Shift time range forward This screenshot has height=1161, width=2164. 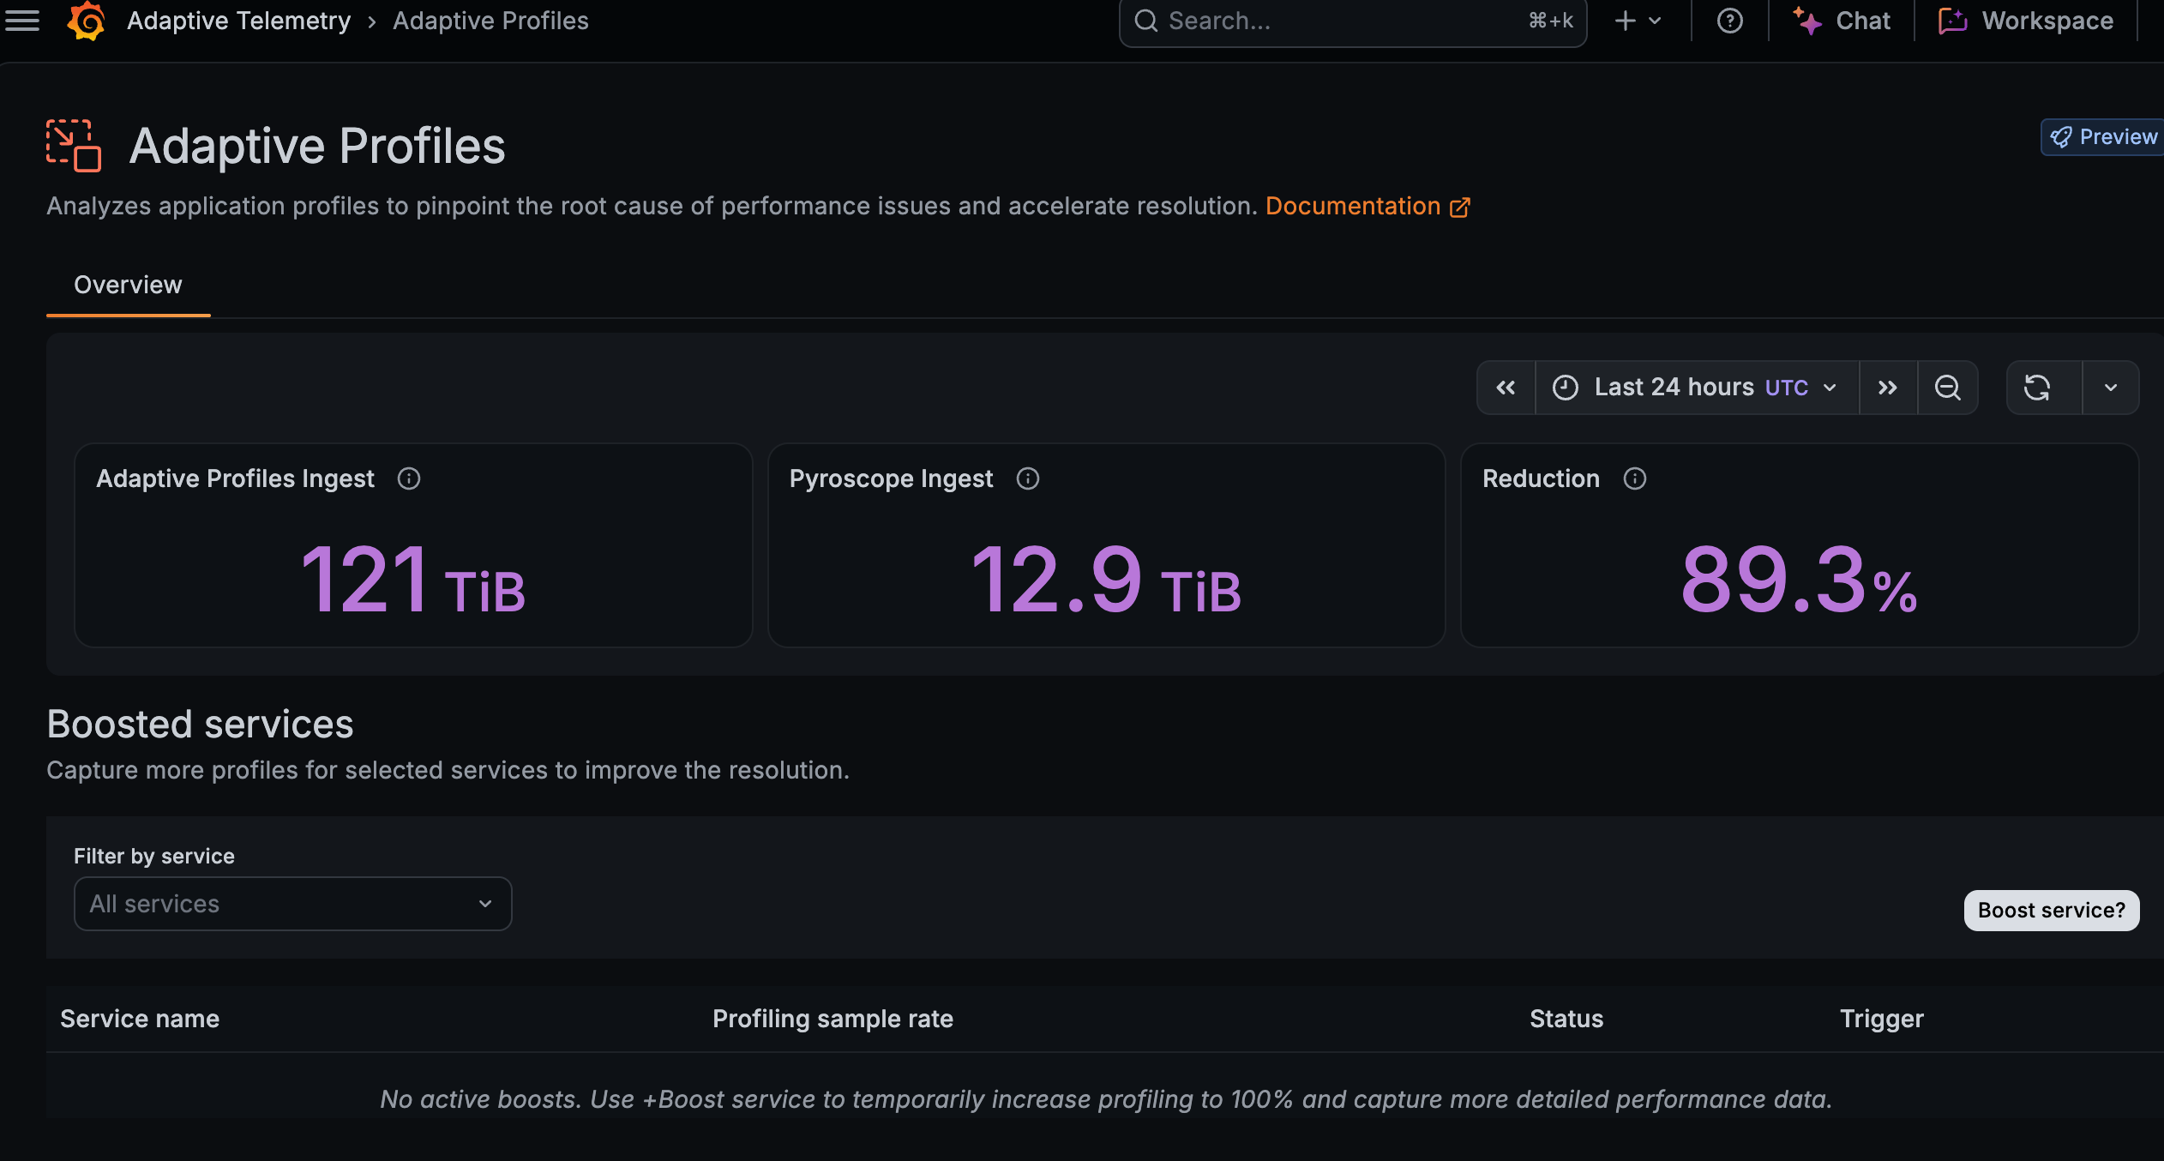click(1888, 388)
